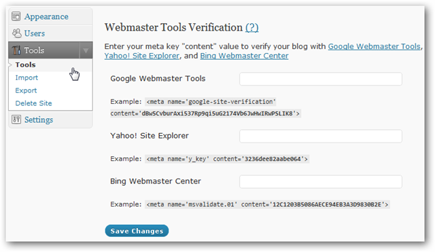Click the y_key example meta code

point(227,159)
